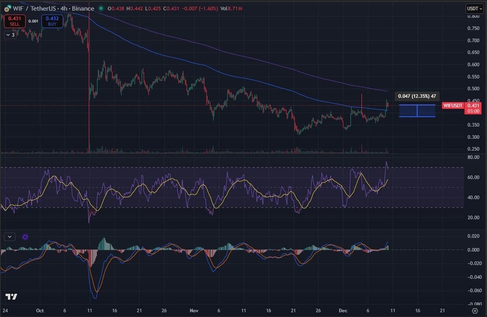Click the SELL 0.431 button

click(15, 21)
